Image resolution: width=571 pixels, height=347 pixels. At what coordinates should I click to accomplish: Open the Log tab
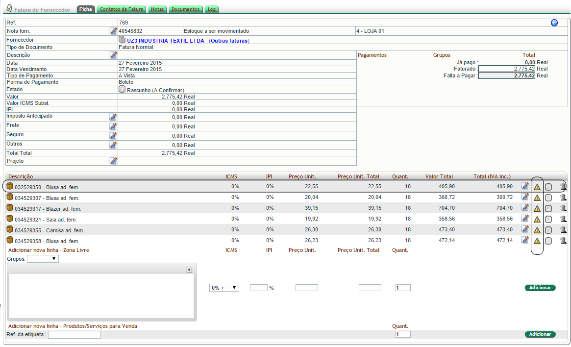pyautogui.click(x=212, y=9)
